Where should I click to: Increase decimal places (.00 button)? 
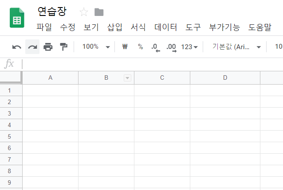pos(171,47)
